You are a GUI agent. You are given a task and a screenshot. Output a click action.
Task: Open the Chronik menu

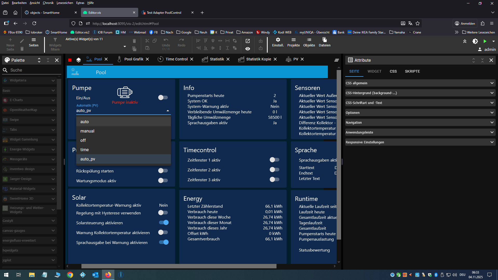point(48,3)
